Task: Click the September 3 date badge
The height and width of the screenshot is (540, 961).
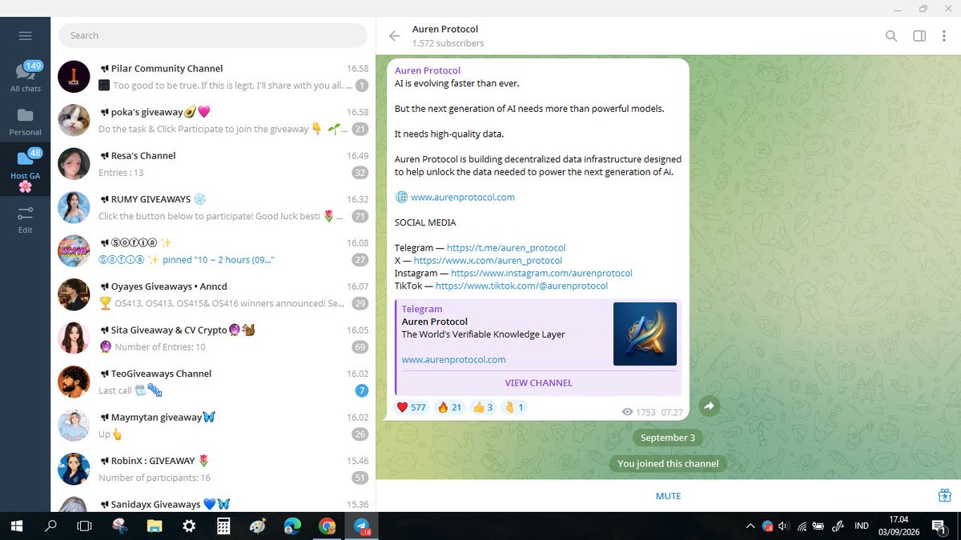Action: click(668, 438)
